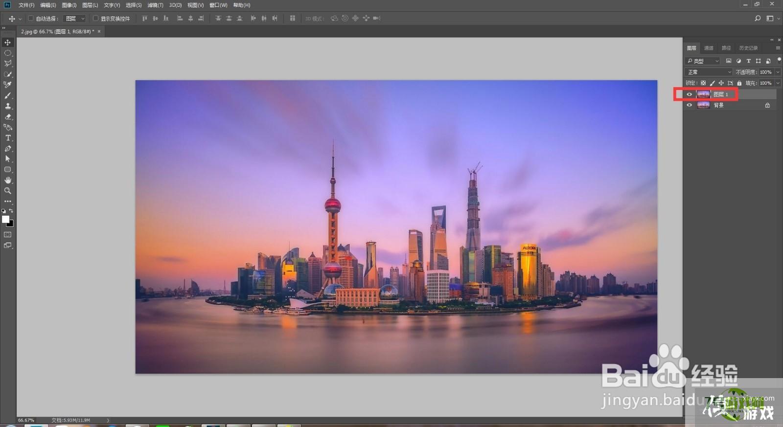Select the Pen tool
Image resolution: width=783 pixels, height=427 pixels.
click(8, 149)
